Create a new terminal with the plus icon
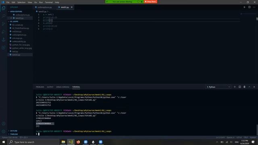Screen dimensions: 258x145 click(x=235, y=87)
